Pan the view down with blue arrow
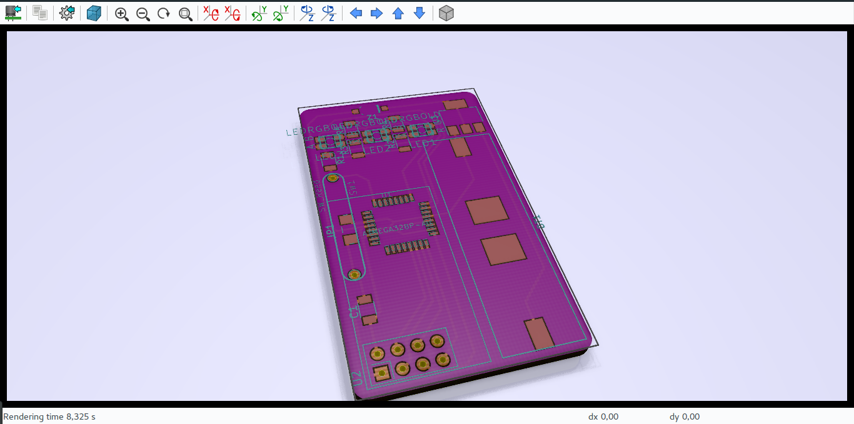854x424 pixels. pos(418,12)
